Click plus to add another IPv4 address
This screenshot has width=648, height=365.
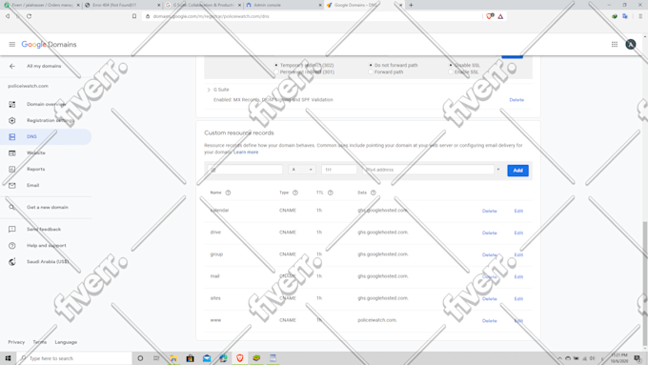click(498, 170)
